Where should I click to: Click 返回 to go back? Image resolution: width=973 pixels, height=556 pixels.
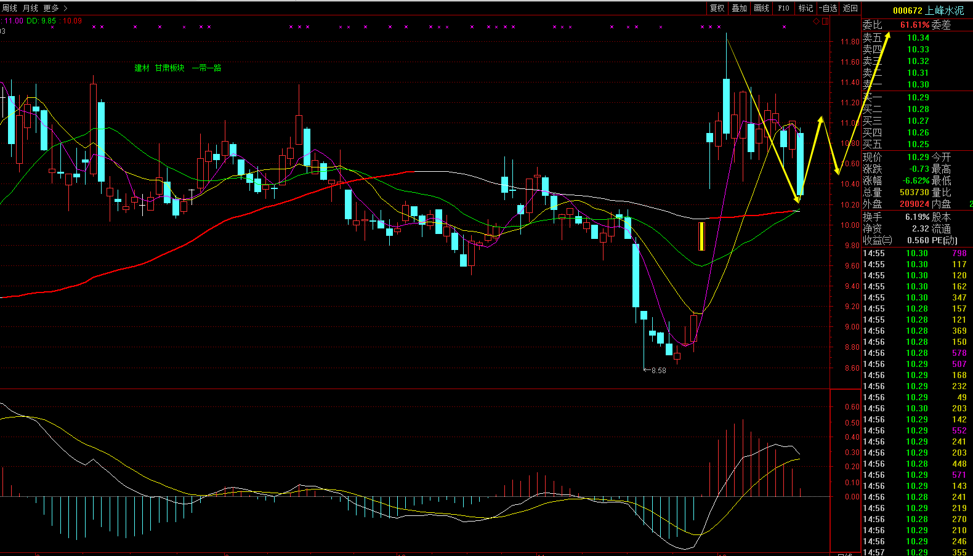click(x=850, y=8)
